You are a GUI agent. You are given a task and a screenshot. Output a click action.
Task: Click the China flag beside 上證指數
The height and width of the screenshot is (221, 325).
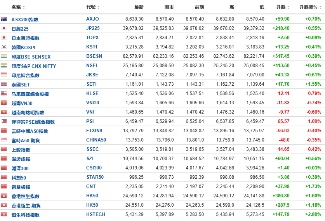pos(4,149)
